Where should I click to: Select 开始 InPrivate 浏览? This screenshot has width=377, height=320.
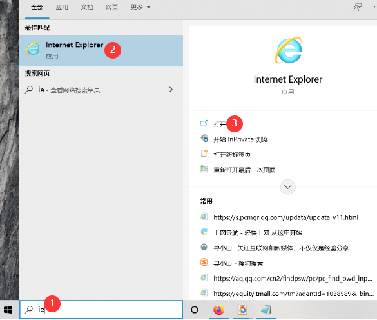(x=240, y=139)
